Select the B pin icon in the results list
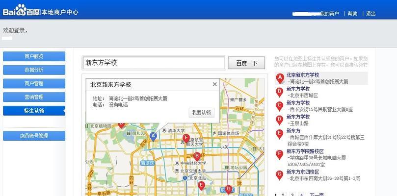 (x=279, y=92)
